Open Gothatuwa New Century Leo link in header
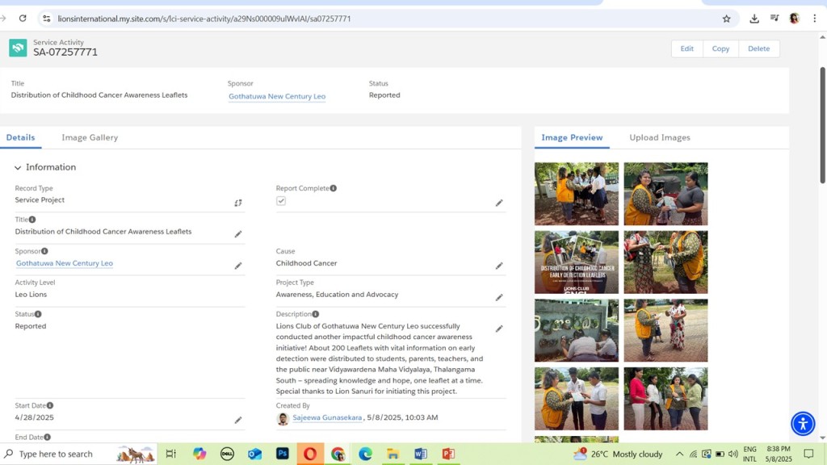The image size is (827, 465). pyautogui.click(x=277, y=97)
